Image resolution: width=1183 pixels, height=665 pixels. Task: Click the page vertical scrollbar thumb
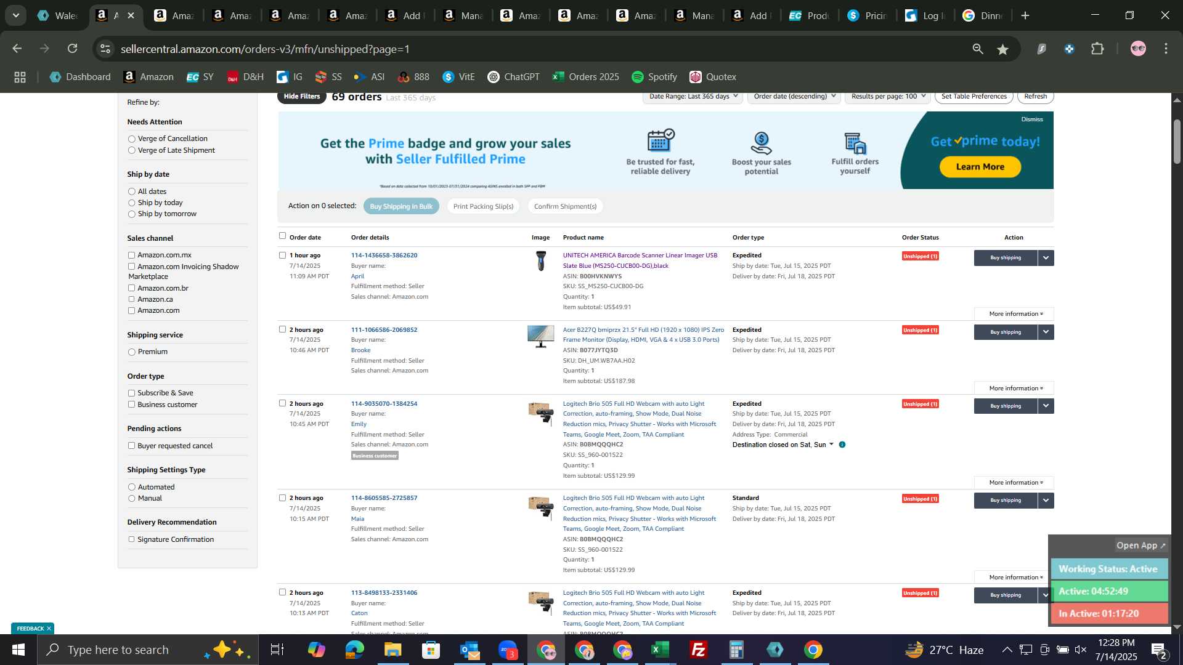[x=1177, y=142]
